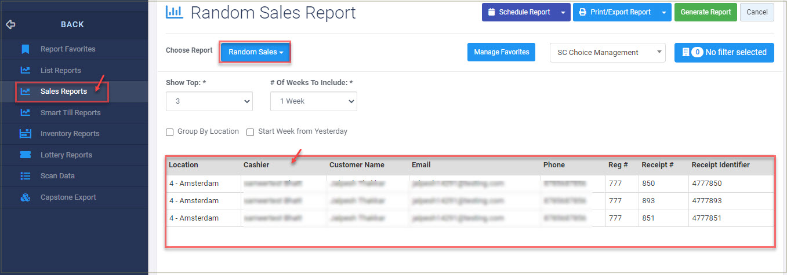Click the Lottery Reports ticket icon

[x=25, y=155]
